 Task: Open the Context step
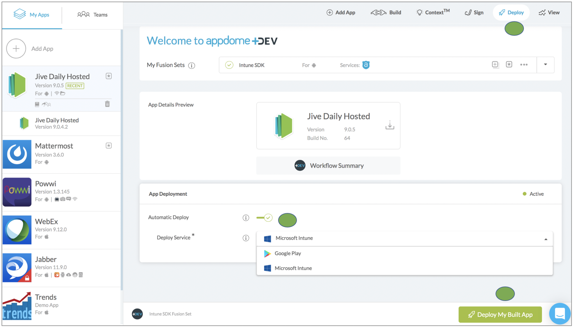433,12
